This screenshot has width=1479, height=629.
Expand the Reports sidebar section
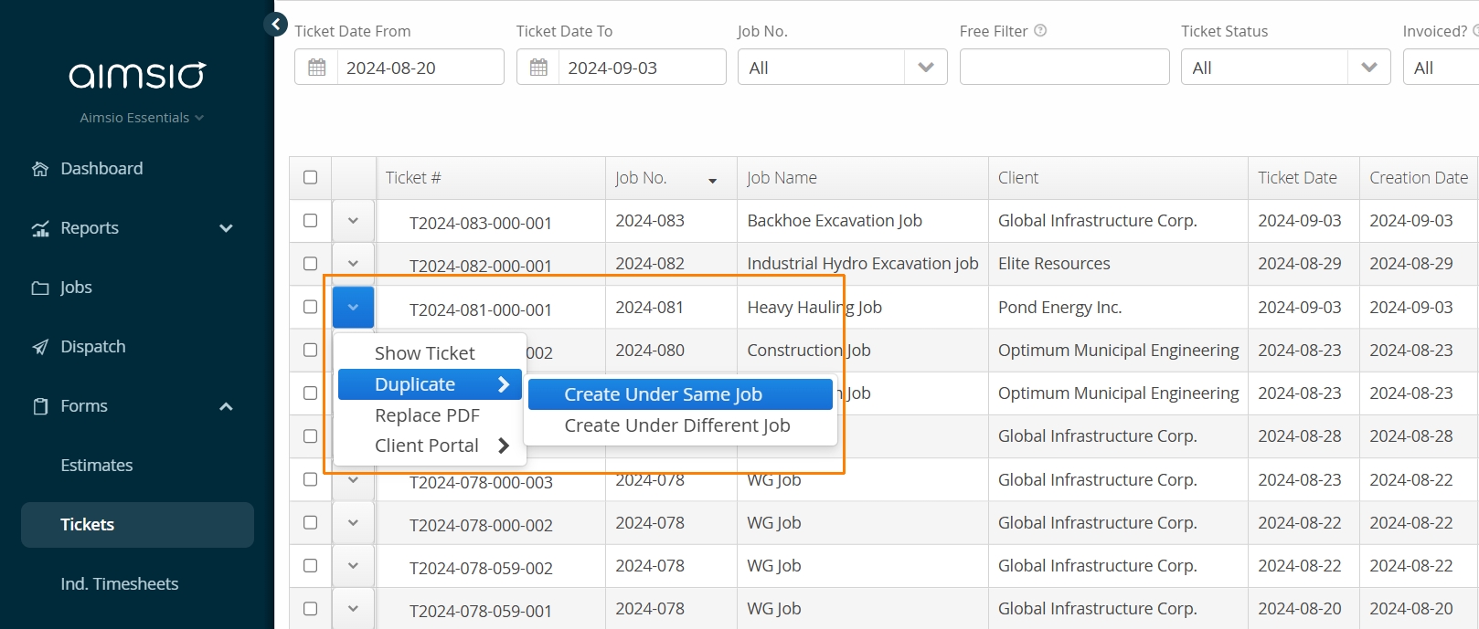(x=226, y=228)
